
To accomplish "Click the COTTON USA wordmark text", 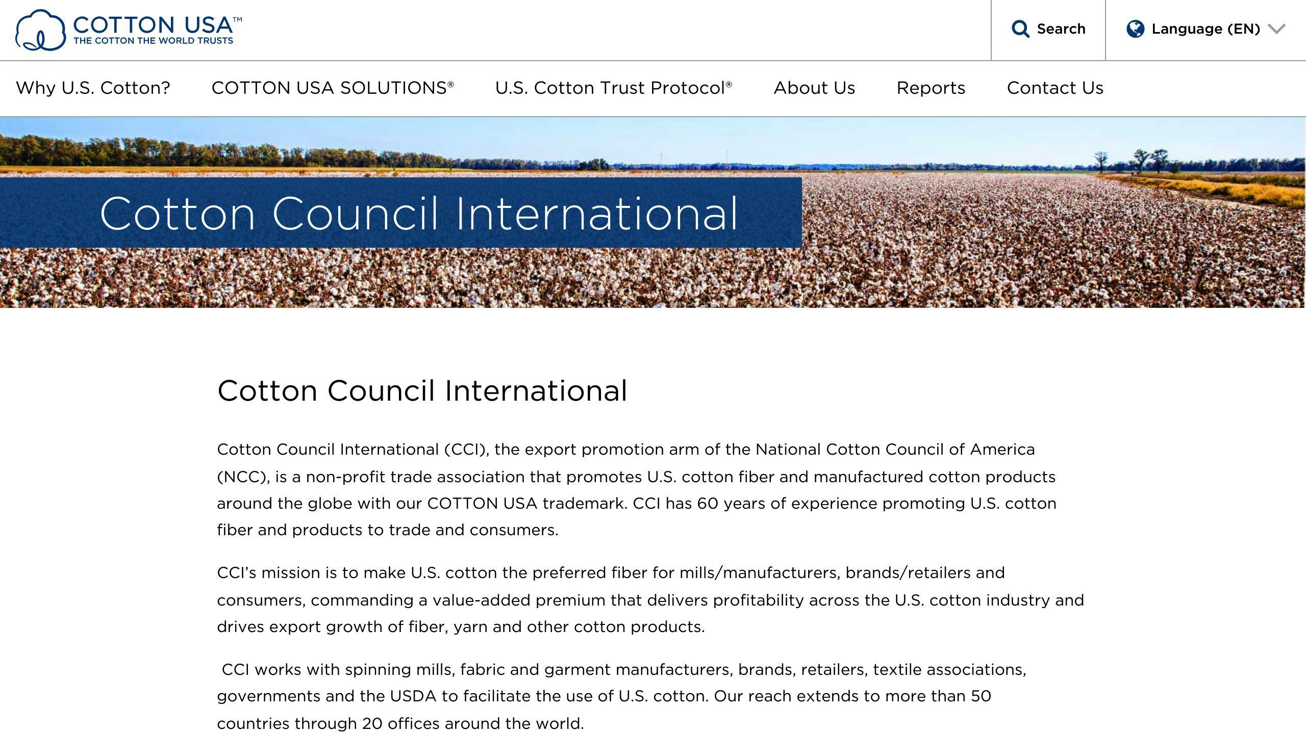I will click(157, 25).
